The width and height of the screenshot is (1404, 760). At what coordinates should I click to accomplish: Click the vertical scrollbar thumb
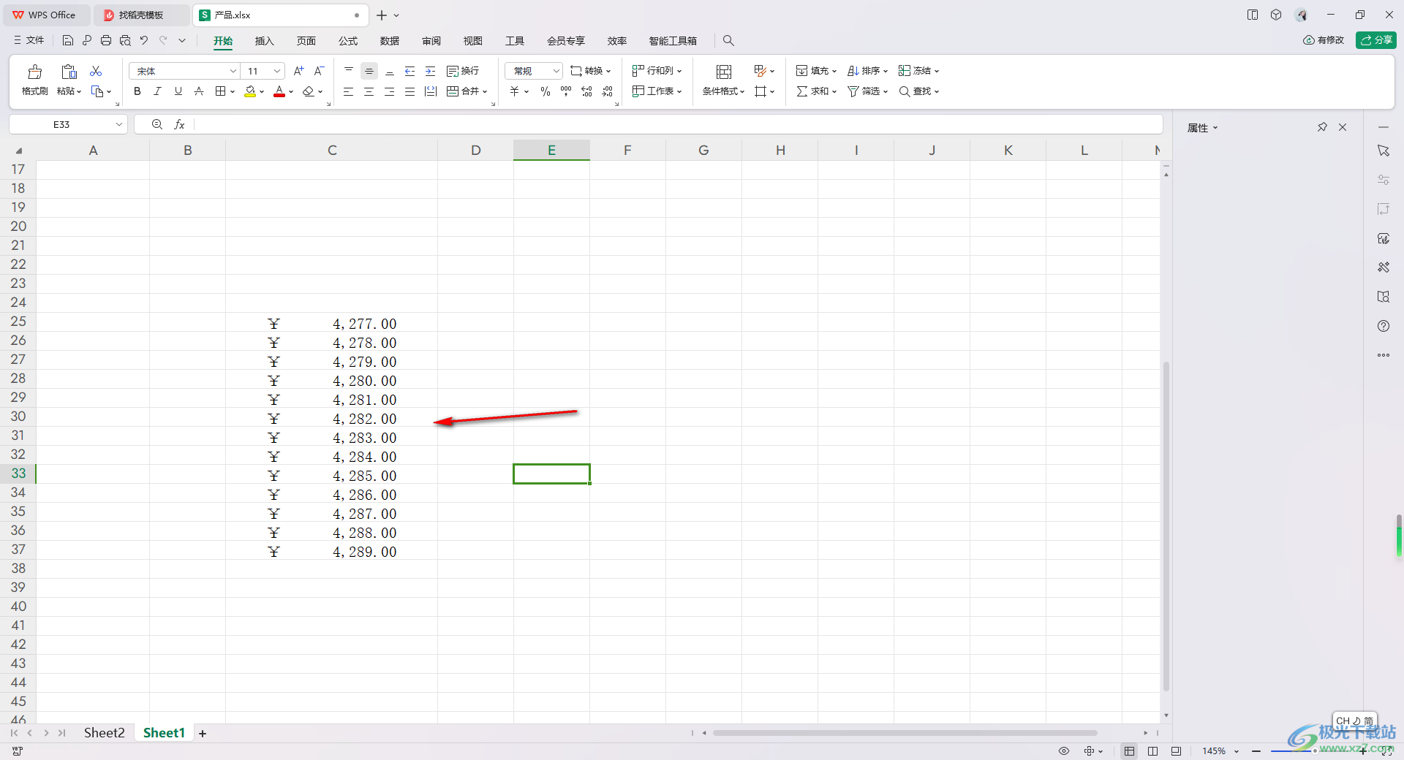tap(1166, 526)
